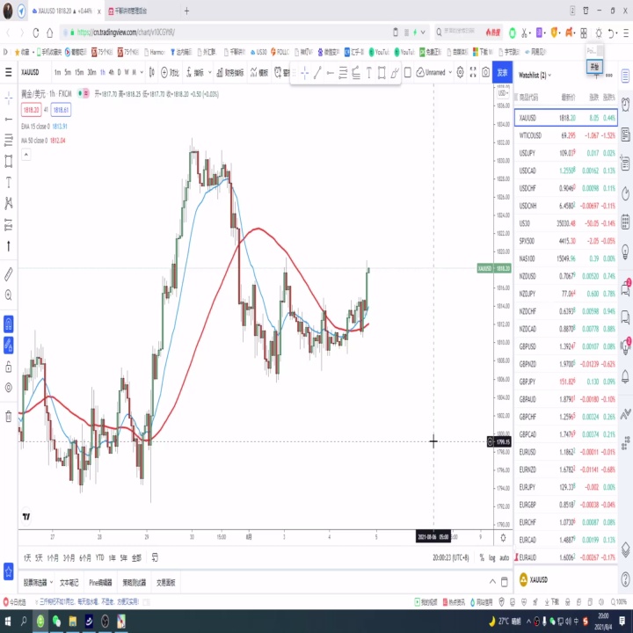633x633 pixels.
Task: Switch to the 15m timeframe
Action: tap(79, 72)
